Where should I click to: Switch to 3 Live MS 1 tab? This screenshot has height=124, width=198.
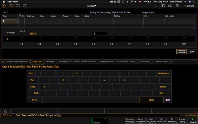click(x=50, y=62)
